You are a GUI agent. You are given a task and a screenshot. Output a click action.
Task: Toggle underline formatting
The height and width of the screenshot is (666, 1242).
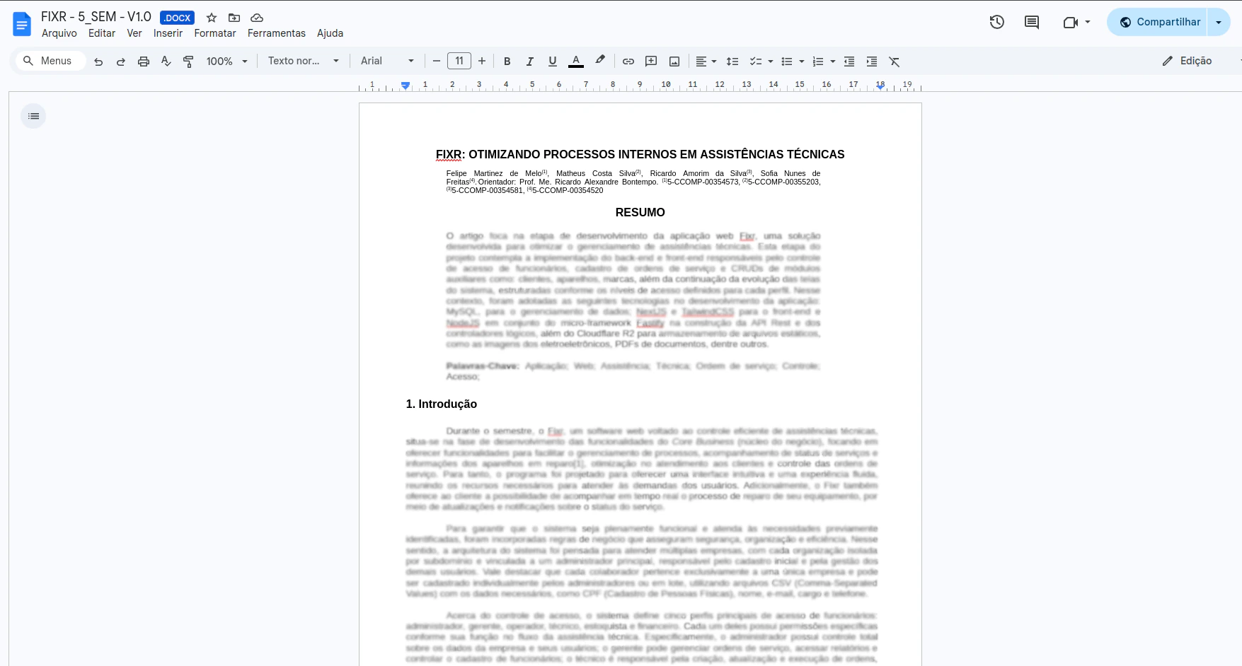click(x=553, y=62)
